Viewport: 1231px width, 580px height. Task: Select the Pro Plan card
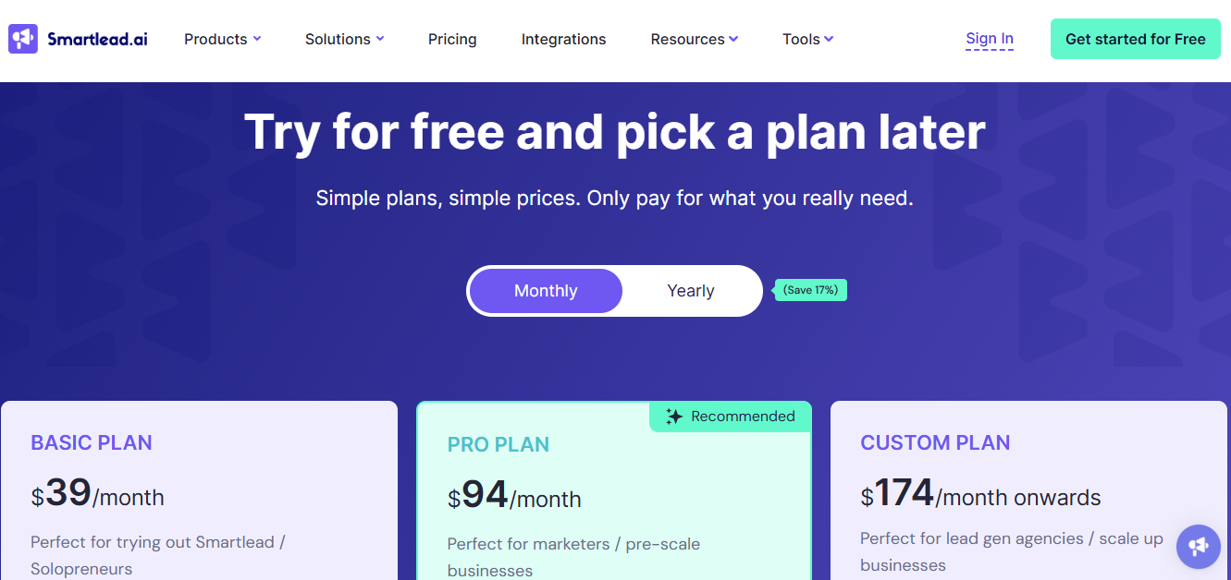coord(613,499)
